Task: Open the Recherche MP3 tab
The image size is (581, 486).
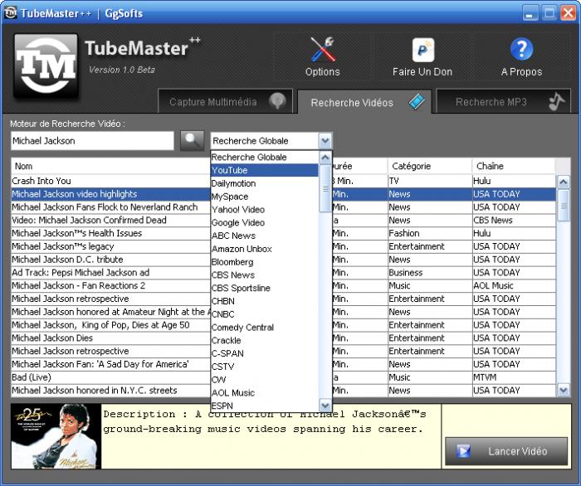Action: click(503, 101)
